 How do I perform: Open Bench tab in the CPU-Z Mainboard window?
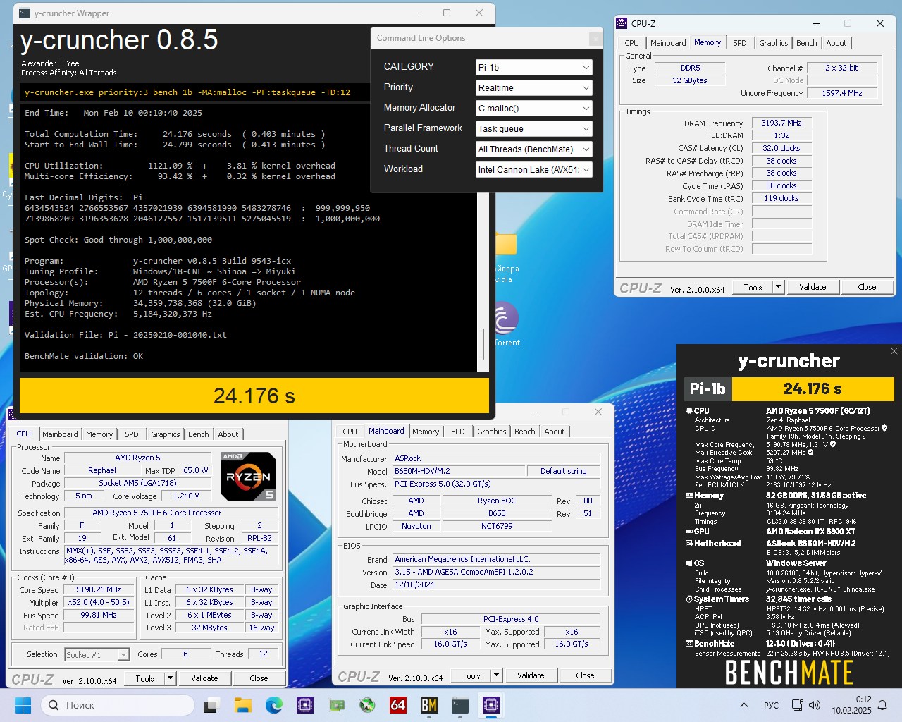[524, 432]
